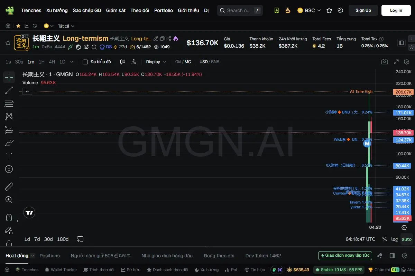The width and height of the screenshot is (415, 276).
Task: Set chart range to 7d
Action: click(37, 239)
